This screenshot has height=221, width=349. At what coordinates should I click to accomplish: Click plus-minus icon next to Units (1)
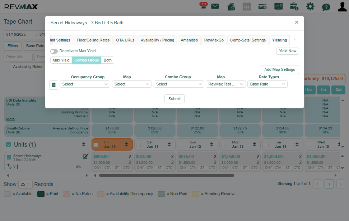(84, 144)
